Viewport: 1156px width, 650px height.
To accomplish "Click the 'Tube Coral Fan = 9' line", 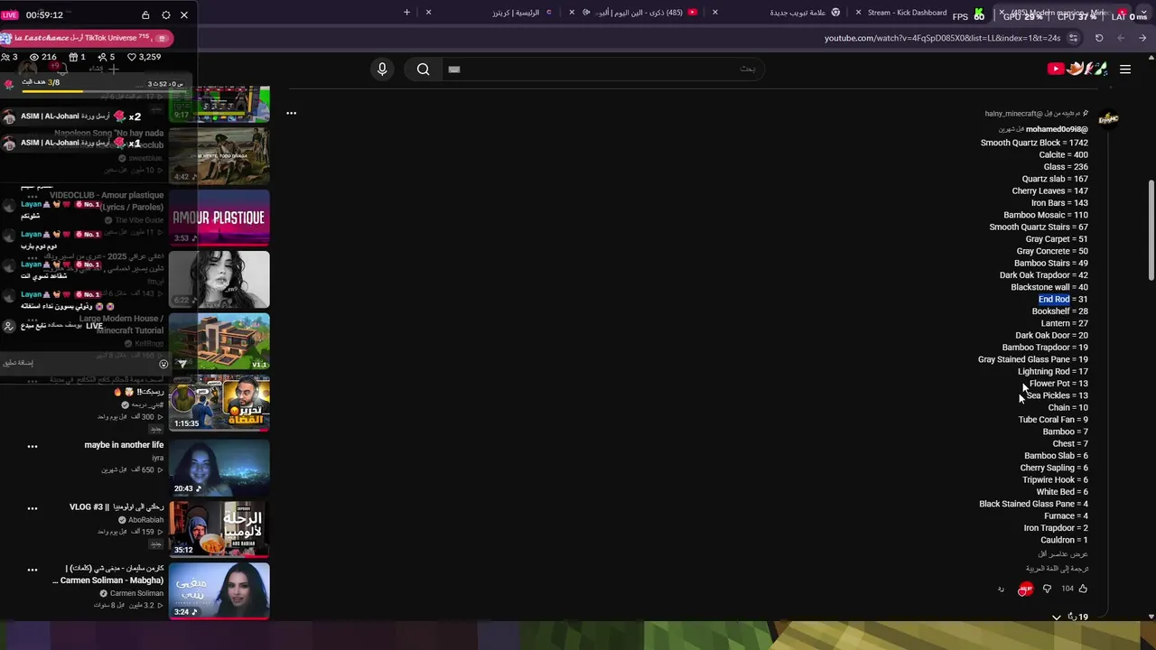I will [x=1053, y=420].
